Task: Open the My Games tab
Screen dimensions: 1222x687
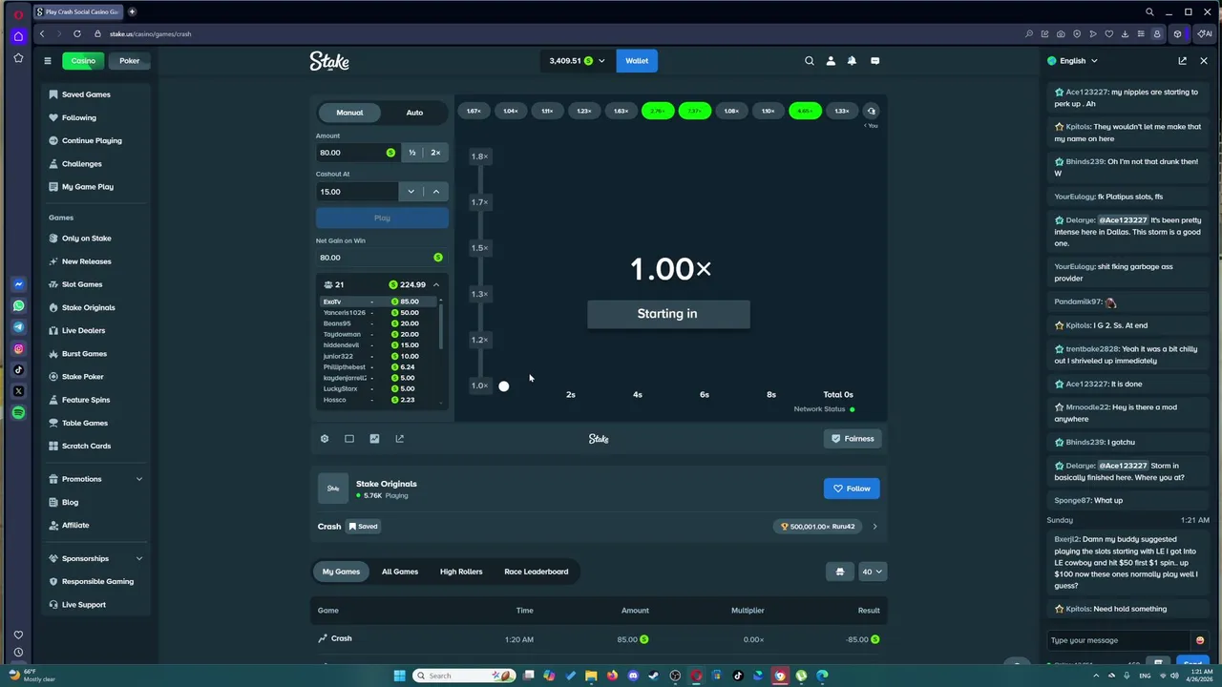Action: [341, 572]
